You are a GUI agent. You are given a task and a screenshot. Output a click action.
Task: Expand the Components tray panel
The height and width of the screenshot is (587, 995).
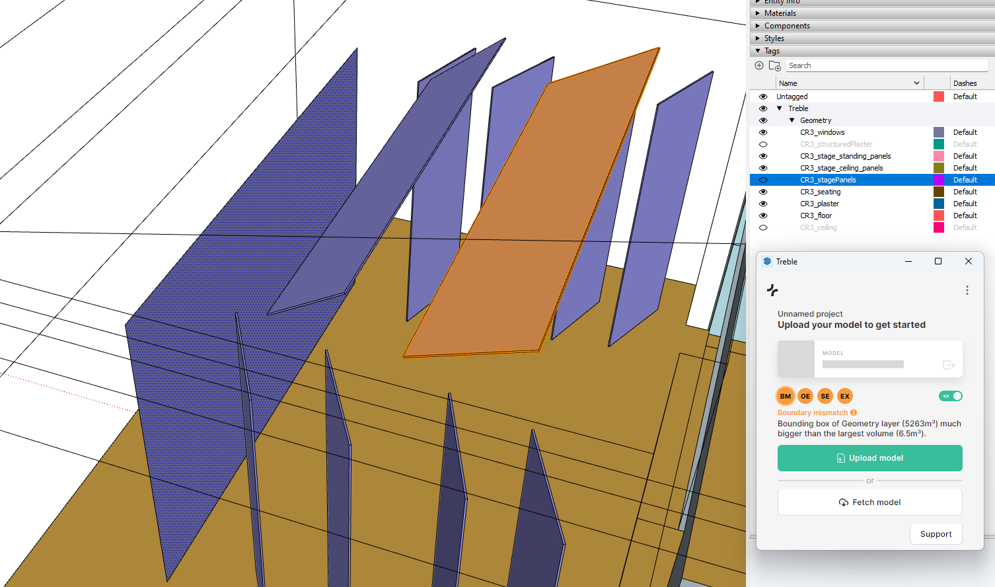coord(758,26)
